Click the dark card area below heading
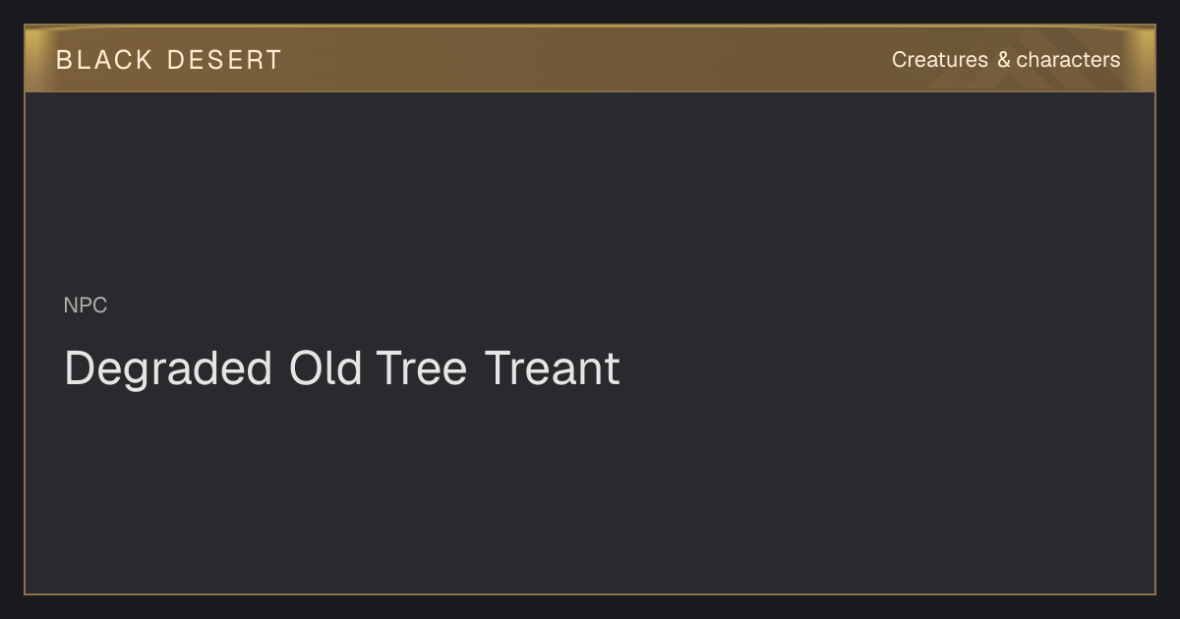 pos(590,491)
